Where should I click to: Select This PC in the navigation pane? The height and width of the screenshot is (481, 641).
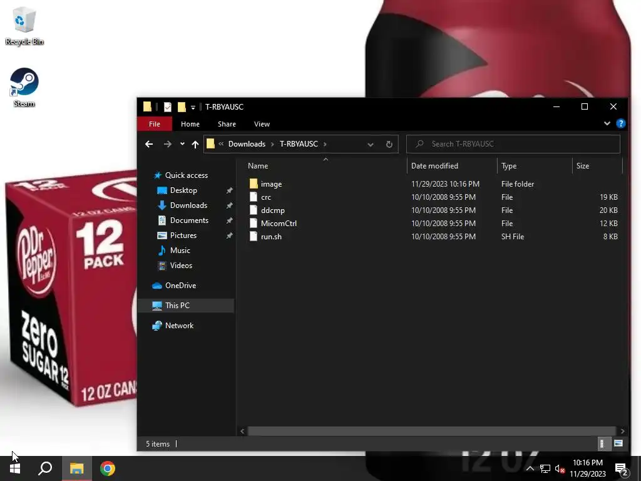(x=186, y=306)
